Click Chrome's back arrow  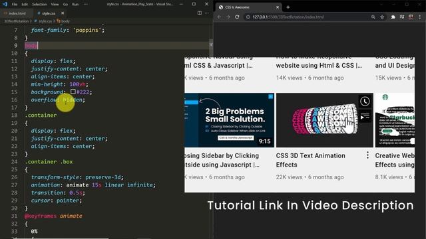(x=219, y=17)
